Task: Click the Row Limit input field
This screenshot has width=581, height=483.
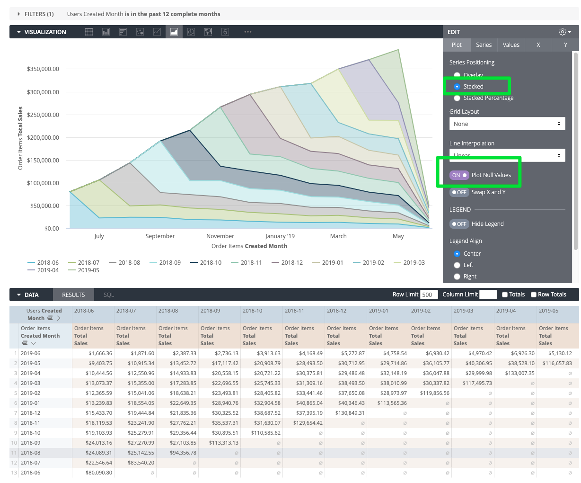Action: 429,295
